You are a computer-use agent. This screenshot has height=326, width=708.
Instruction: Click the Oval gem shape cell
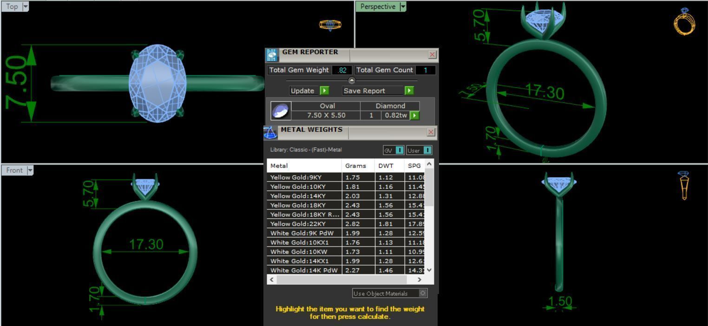(x=328, y=106)
